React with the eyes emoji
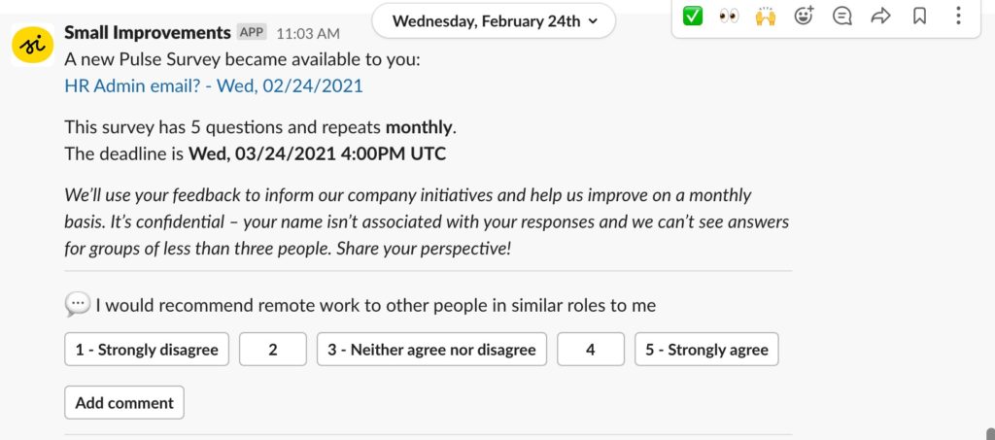This screenshot has height=440, width=995. (x=730, y=17)
